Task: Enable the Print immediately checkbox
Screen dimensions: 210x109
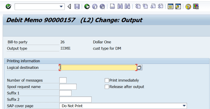Action: tap(107, 80)
